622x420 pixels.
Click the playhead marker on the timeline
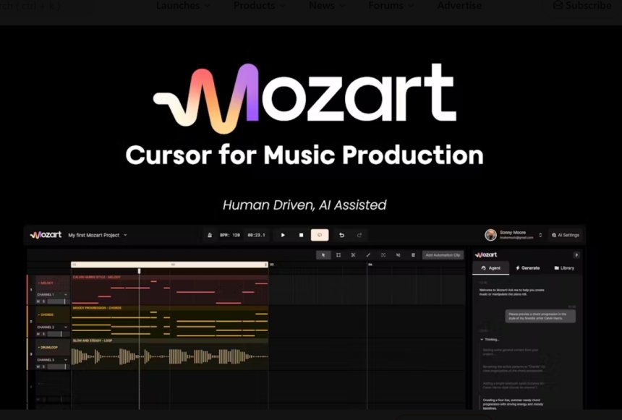click(x=140, y=271)
